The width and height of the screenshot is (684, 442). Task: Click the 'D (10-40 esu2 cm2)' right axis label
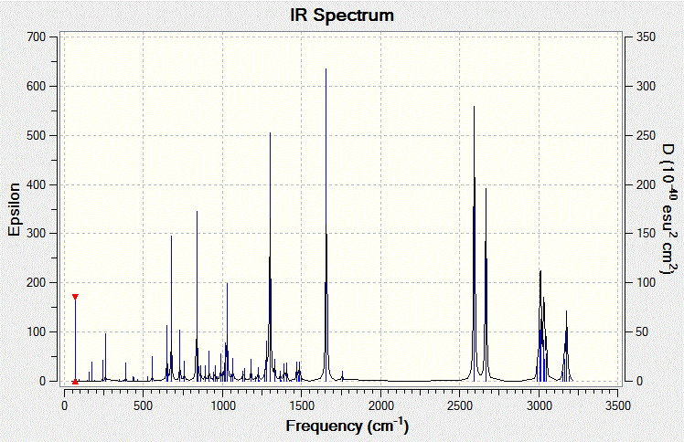669,209
